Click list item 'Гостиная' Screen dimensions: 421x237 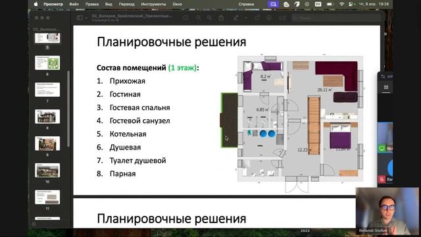point(125,94)
